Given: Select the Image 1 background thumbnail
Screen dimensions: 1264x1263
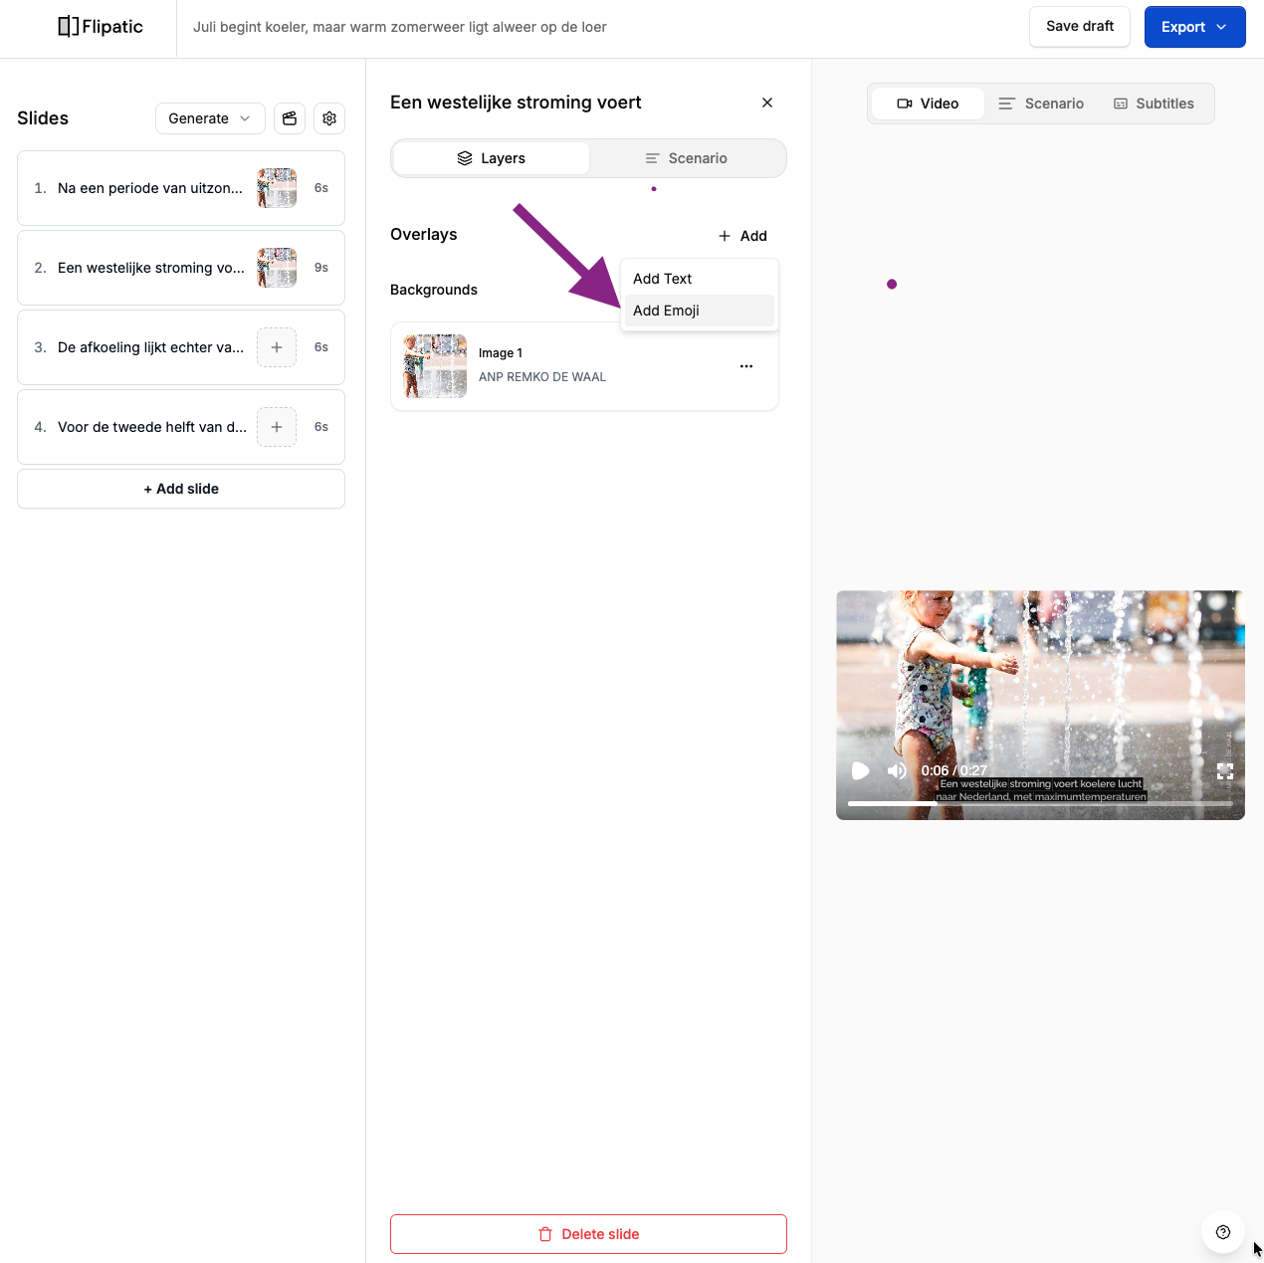Looking at the screenshot, I should tap(435, 366).
